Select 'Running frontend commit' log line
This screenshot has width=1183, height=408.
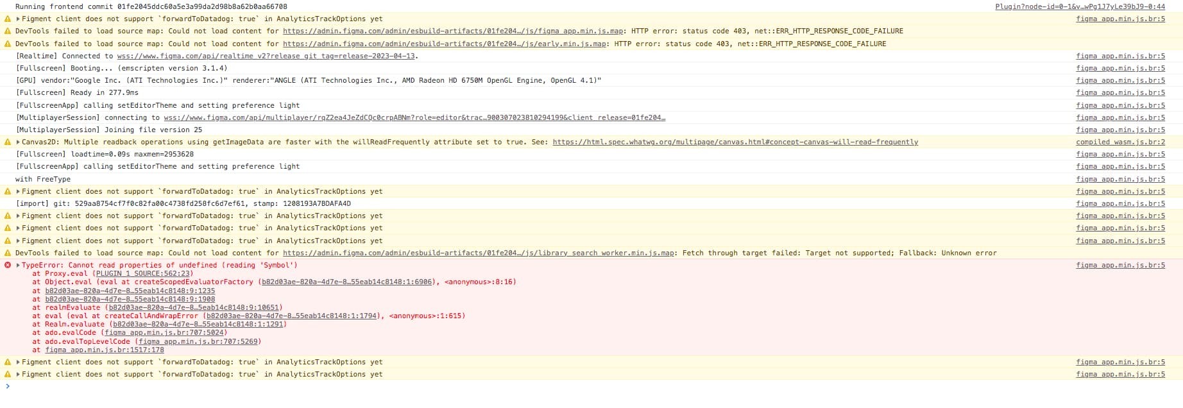coord(151,6)
